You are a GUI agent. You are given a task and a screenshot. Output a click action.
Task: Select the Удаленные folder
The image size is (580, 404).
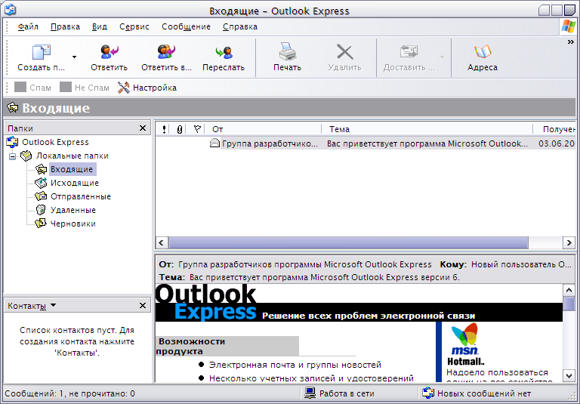pos(72,210)
